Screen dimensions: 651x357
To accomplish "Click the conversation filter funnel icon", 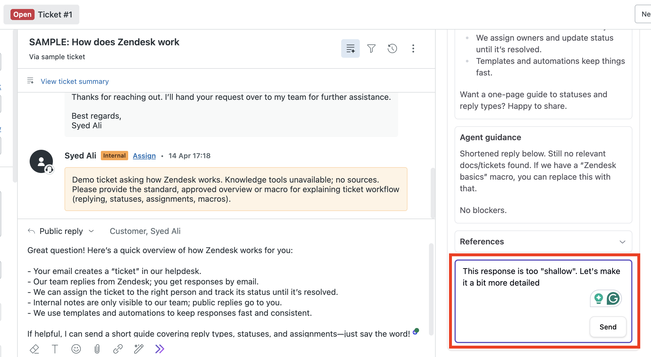I will (371, 48).
